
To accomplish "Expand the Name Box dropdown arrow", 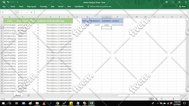I will [x=14, y=12].
